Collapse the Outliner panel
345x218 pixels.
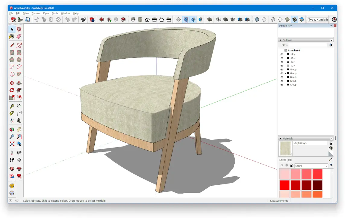280,40
